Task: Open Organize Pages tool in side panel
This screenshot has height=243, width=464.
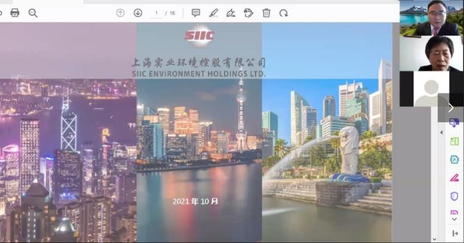Action: point(454,141)
